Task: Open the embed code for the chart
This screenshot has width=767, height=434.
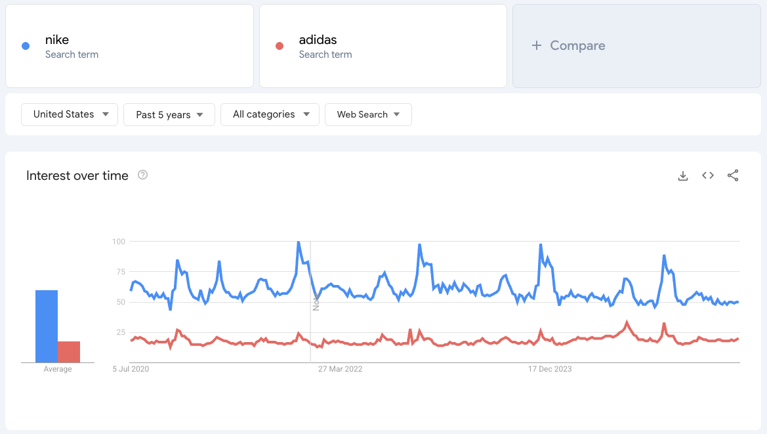Action: tap(707, 175)
